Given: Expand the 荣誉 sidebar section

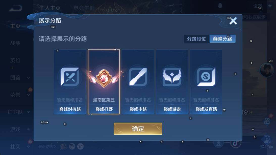Looking at the screenshot, I should (20, 95).
